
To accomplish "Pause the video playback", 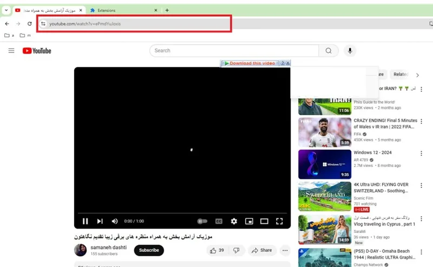I will pyautogui.click(x=86, y=221).
